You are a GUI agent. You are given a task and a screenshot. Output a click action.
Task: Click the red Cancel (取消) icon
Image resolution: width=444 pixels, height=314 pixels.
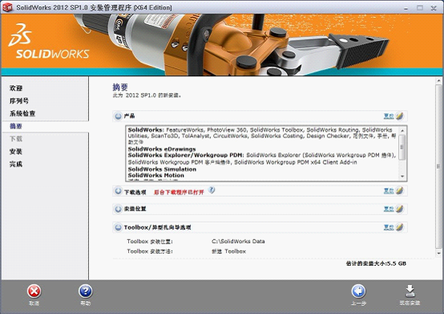(34, 292)
